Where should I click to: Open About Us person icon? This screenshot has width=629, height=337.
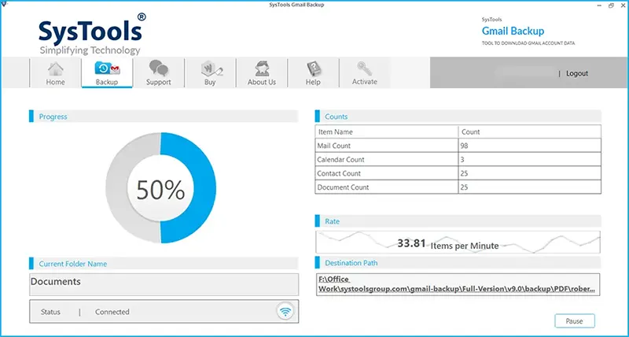[x=262, y=69]
